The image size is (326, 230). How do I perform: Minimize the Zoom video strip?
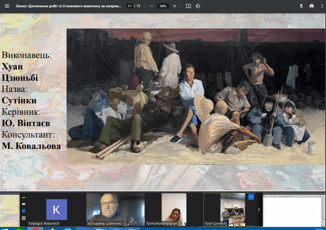coord(24,197)
